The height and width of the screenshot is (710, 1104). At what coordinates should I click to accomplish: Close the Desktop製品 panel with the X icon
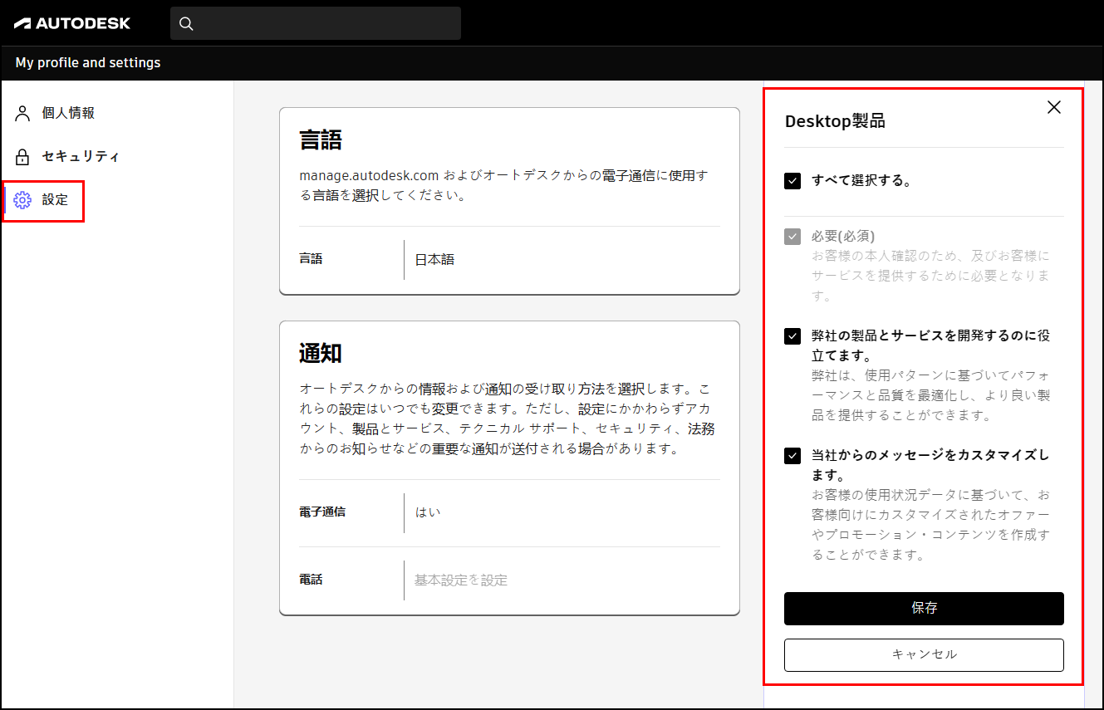click(1053, 107)
